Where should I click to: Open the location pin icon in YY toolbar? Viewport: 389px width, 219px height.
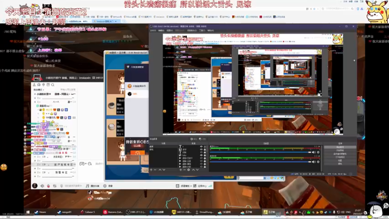click(x=43, y=85)
